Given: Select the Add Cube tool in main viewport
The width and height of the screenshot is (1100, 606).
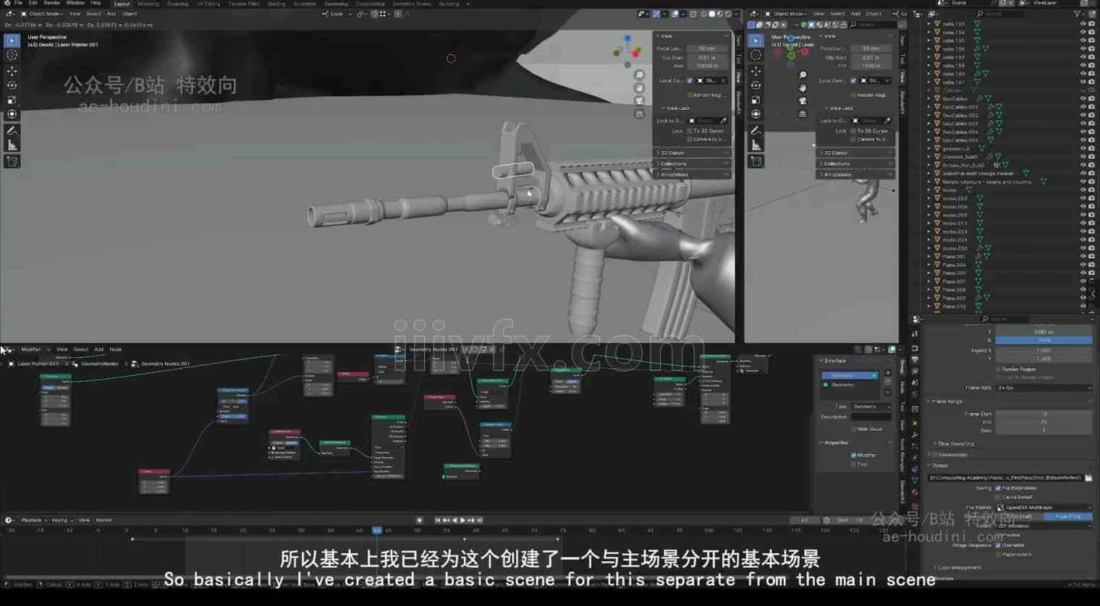Looking at the screenshot, I should (x=12, y=162).
